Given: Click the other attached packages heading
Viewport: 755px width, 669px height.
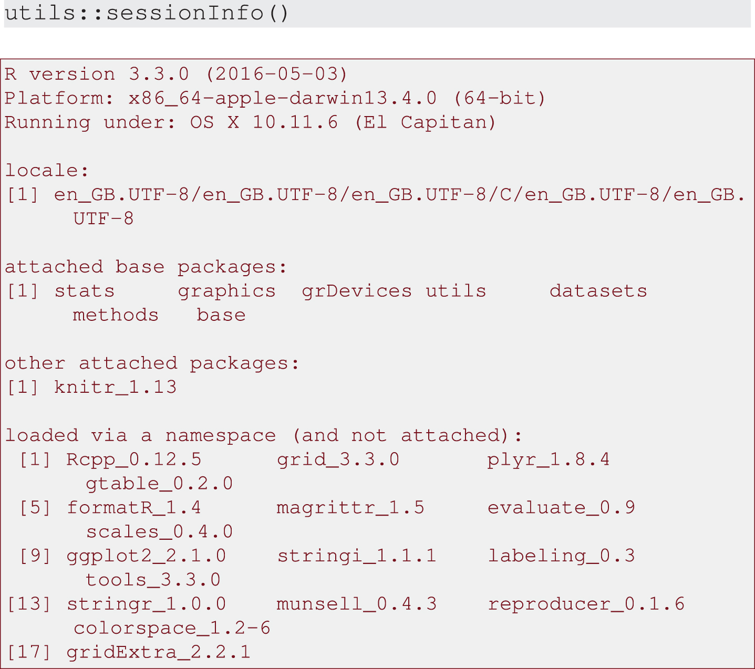Looking at the screenshot, I should coord(152,363).
